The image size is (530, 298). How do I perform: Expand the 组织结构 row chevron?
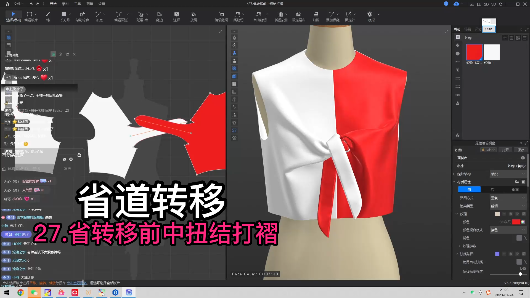coord(454,174)
